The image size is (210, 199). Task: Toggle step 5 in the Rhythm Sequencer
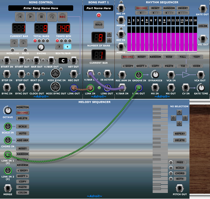click(x=147, y=21)
